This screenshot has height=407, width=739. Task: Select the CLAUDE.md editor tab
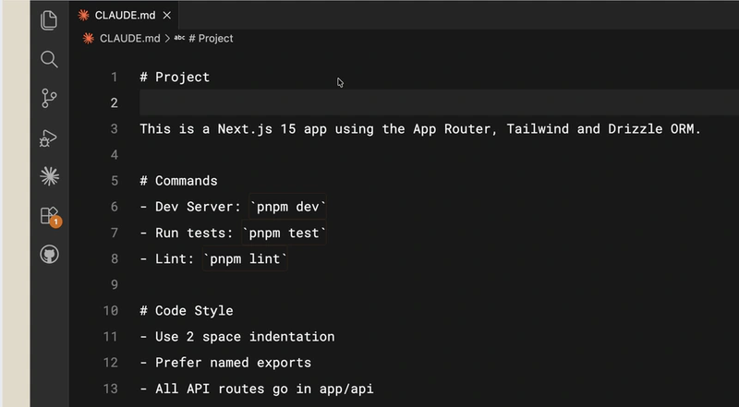125,15
